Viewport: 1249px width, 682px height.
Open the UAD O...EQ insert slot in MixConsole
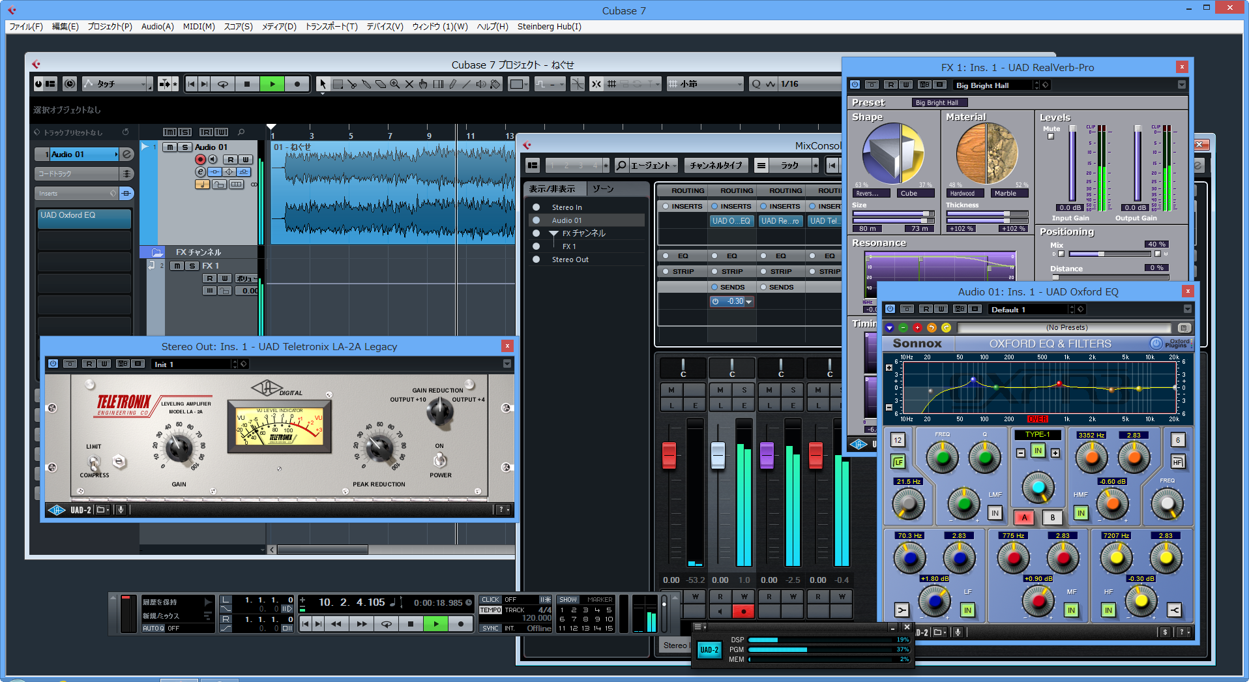point(731,221)
